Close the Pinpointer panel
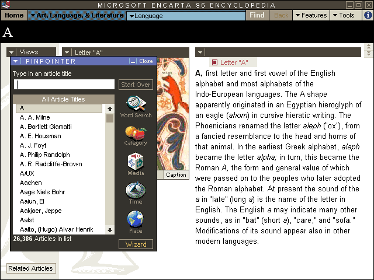Screen dimensions: 374x280 [x=146, y=61]
